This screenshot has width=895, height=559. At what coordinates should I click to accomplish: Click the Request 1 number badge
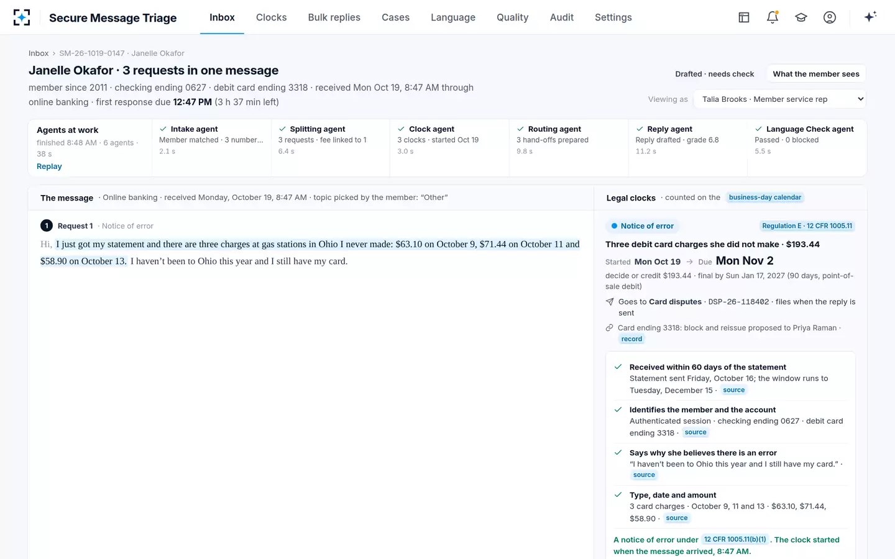(x=47, y=225)
